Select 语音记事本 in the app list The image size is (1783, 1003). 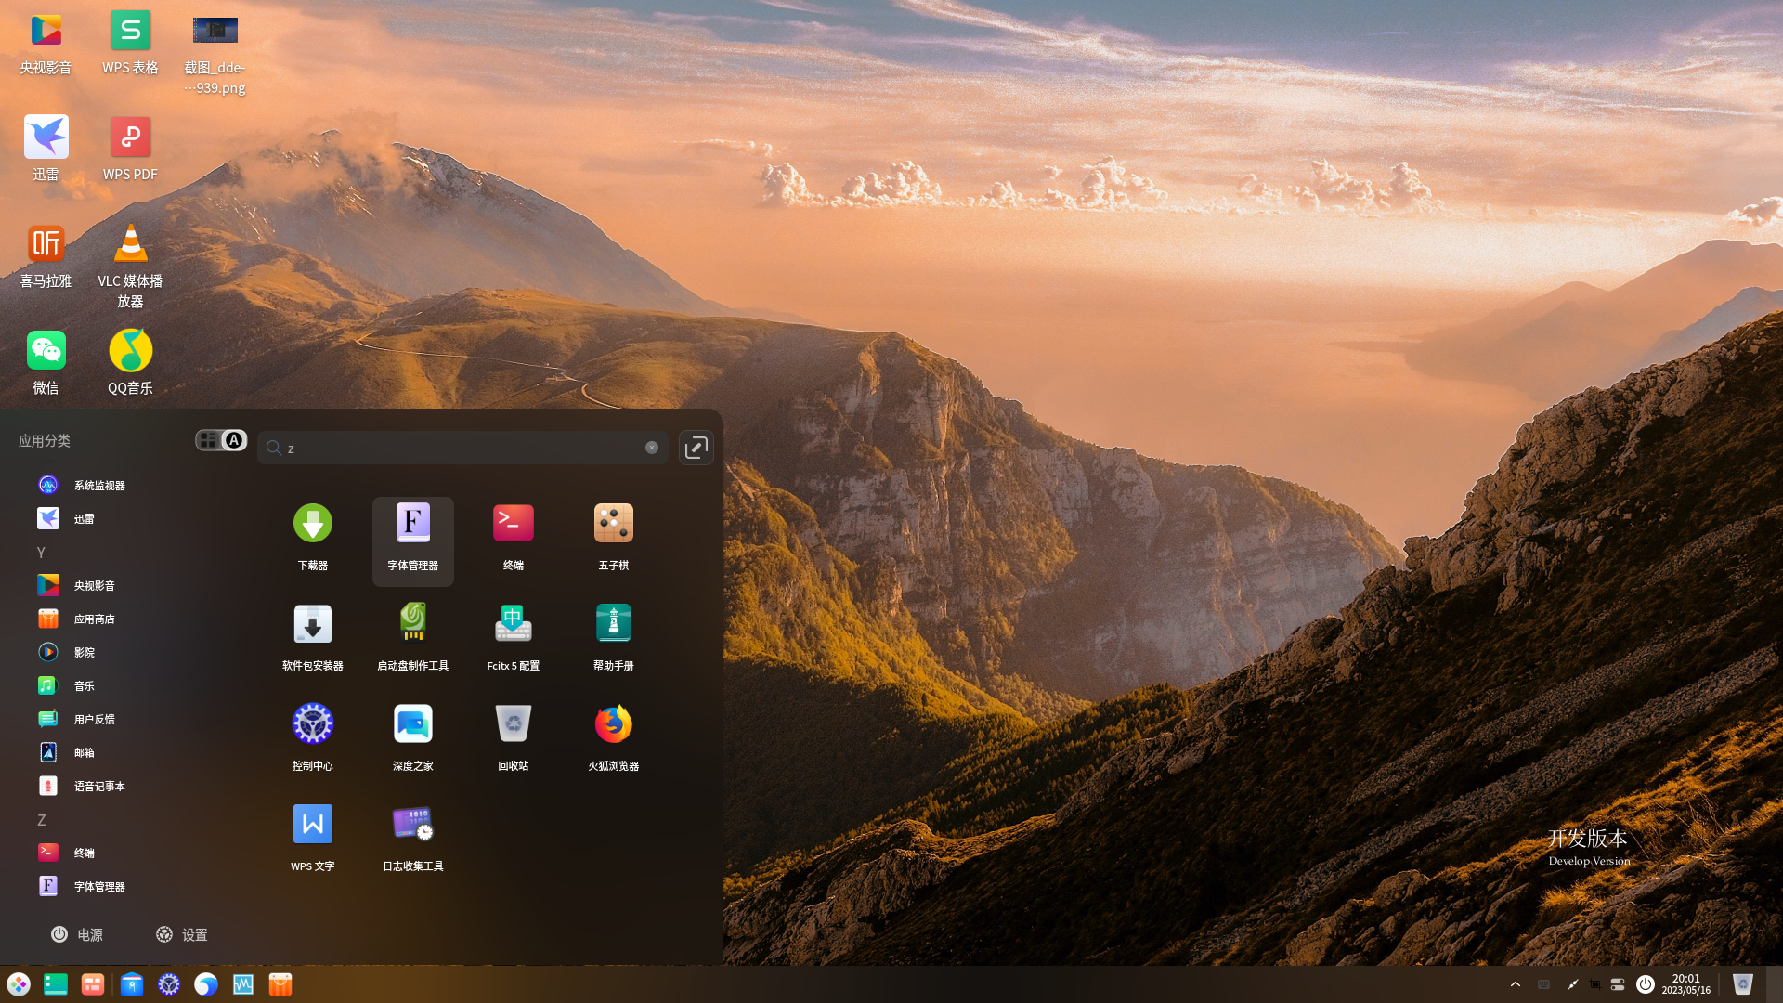point(98,786)
